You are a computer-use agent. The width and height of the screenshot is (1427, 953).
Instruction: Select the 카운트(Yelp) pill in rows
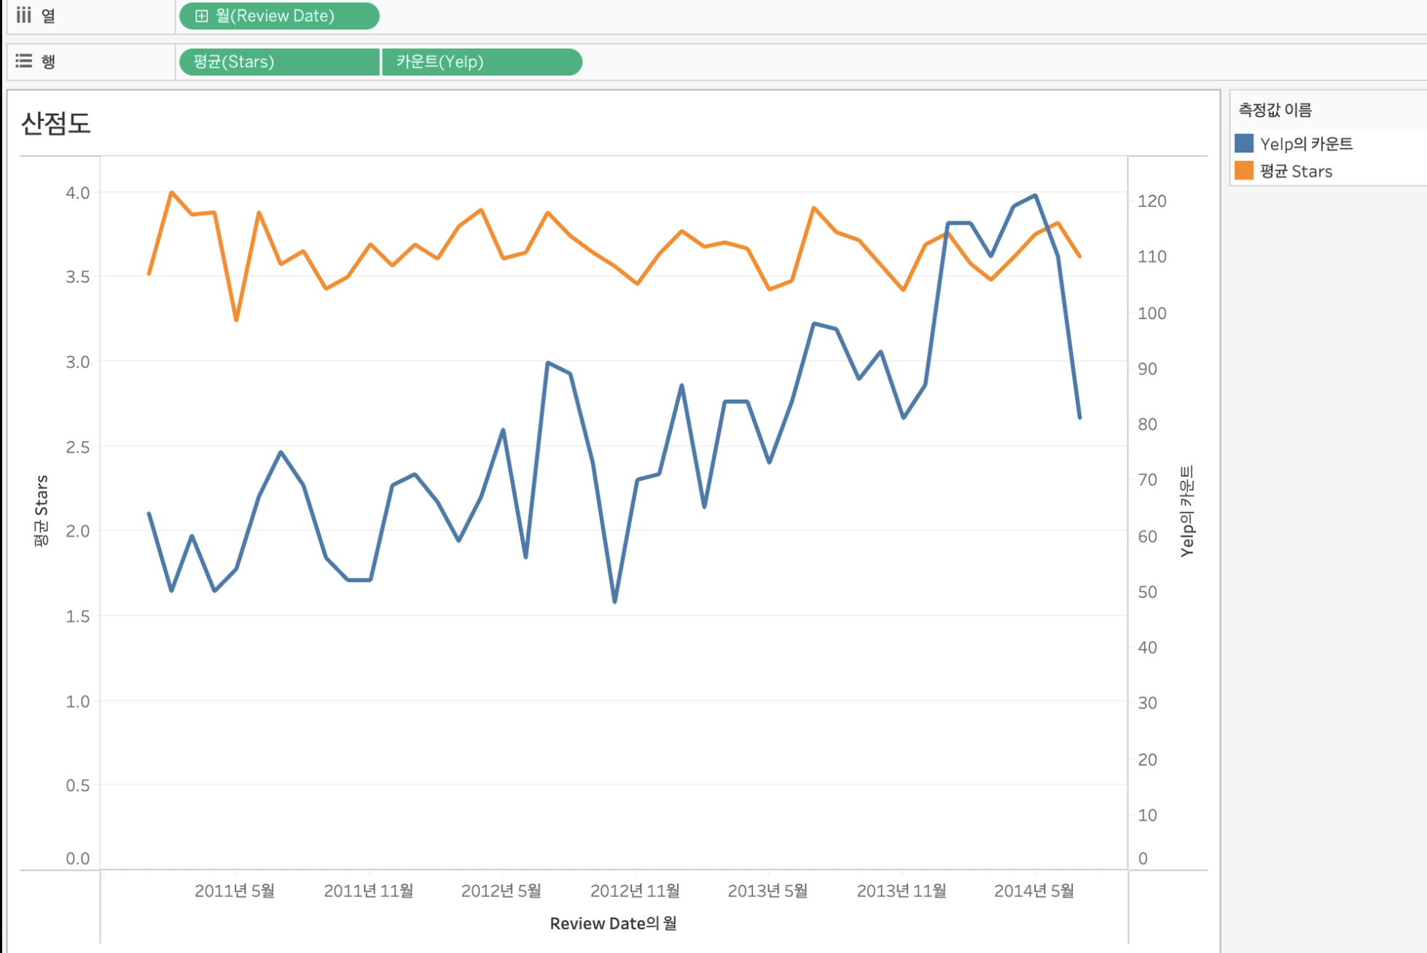[x=481, y=61]
